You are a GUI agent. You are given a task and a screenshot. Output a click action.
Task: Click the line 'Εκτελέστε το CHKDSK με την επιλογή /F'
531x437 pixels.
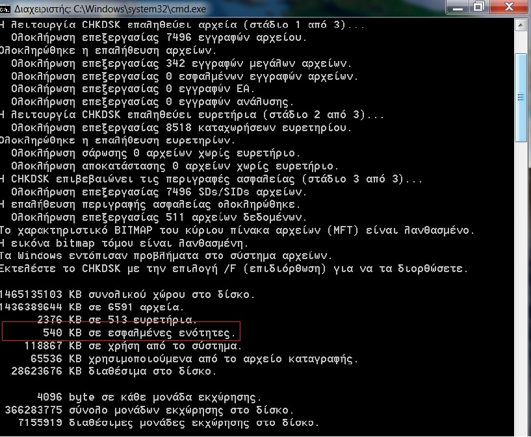[x=234, y=269]
